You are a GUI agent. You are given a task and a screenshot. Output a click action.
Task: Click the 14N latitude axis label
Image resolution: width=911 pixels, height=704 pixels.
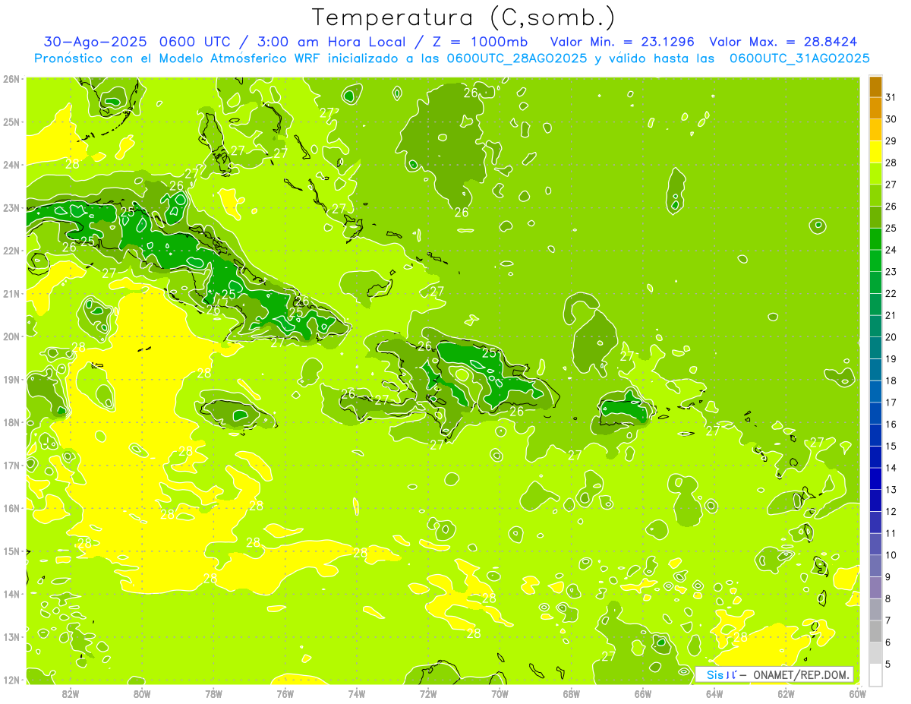click(x=11, y=594)
